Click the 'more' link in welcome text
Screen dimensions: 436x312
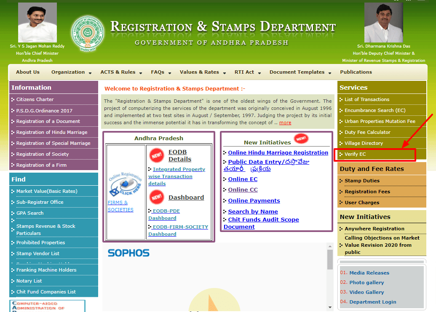click(285, 123)
